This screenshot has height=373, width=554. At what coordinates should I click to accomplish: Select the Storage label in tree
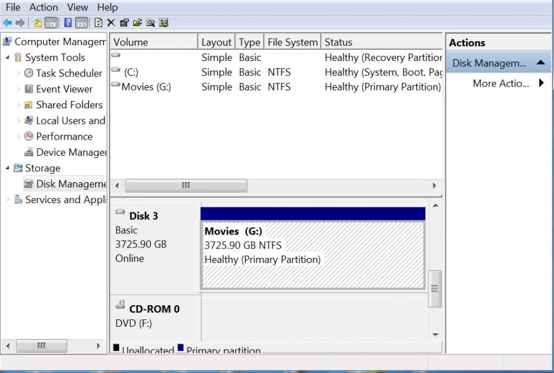(x=42, y=168)
